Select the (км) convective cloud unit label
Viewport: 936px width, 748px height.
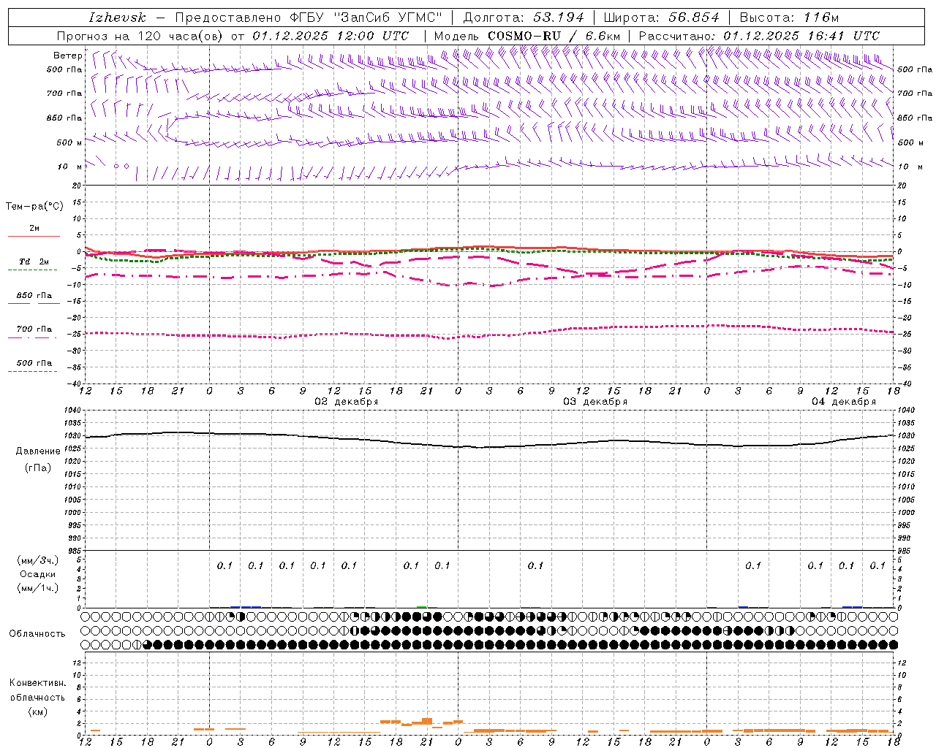pos(37,711)
